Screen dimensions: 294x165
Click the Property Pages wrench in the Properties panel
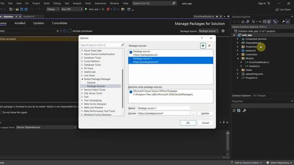244,110
